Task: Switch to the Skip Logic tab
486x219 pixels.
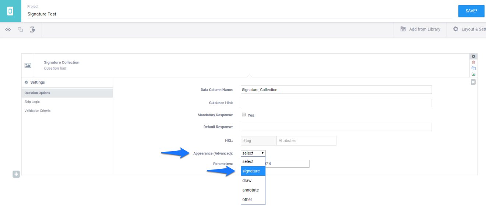Action: coord(32,102)
